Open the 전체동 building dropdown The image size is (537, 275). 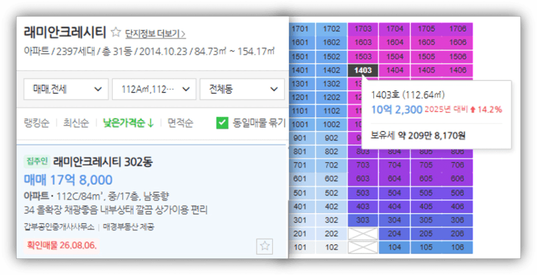tap(242, 89)
